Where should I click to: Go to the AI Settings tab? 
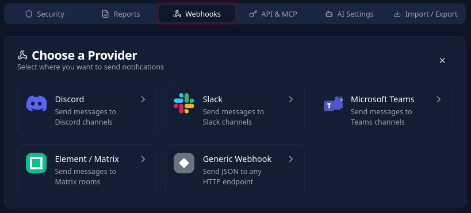[349, 14]
